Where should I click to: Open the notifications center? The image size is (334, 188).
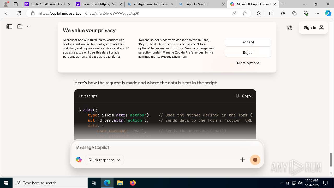pyautogui.click(x=325, y=183)
